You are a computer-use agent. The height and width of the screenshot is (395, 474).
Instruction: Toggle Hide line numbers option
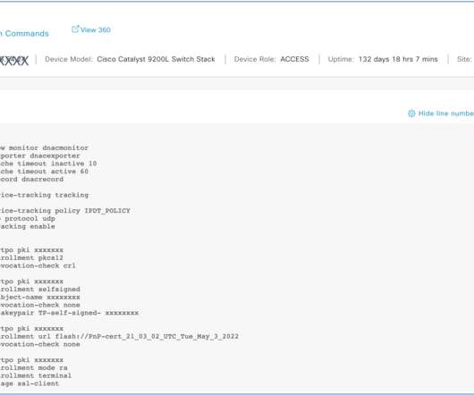click(440, 113)
